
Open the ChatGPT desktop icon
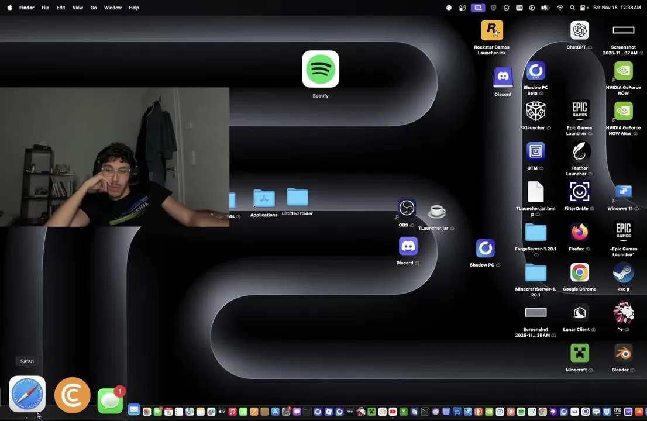(x=579, y=30)
